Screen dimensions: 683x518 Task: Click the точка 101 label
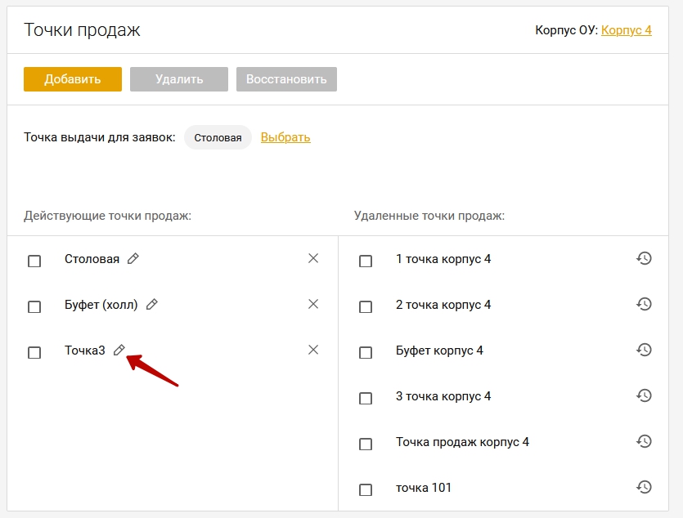click(424, 488)
